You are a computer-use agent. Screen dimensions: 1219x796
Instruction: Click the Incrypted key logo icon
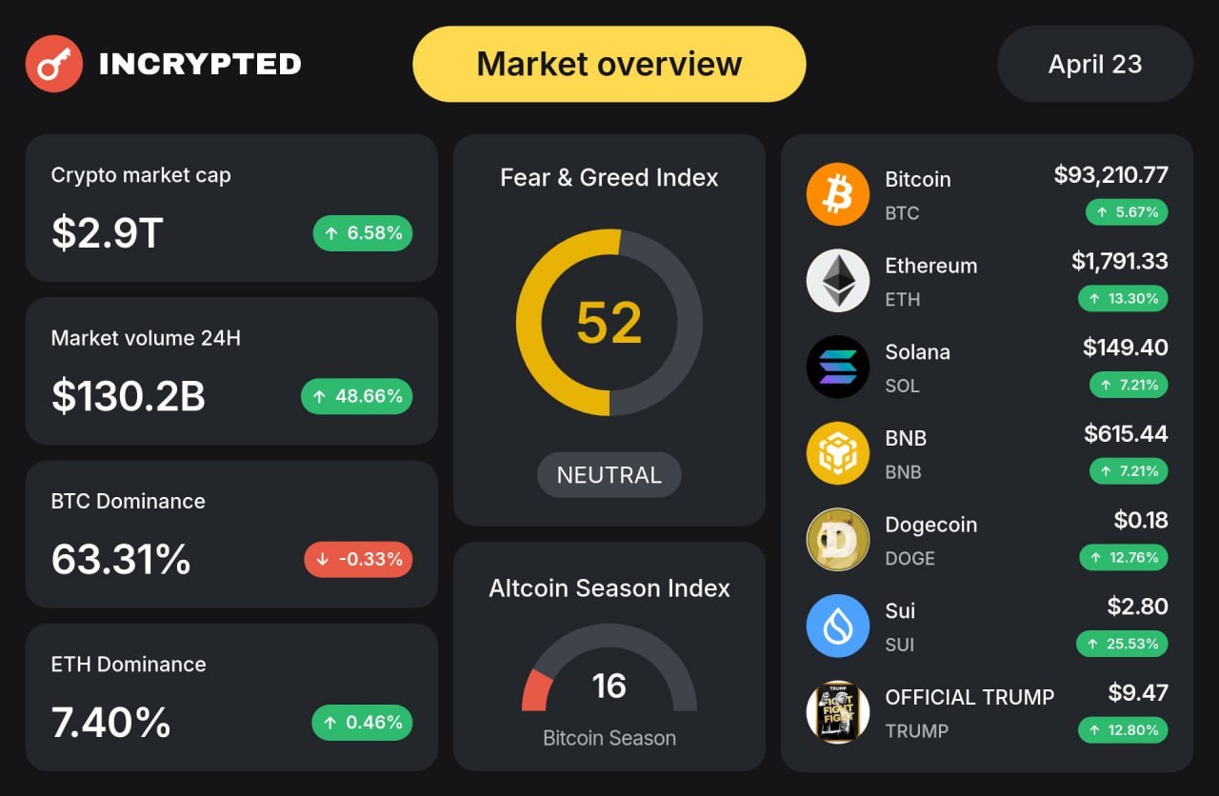tap(54, 64)
